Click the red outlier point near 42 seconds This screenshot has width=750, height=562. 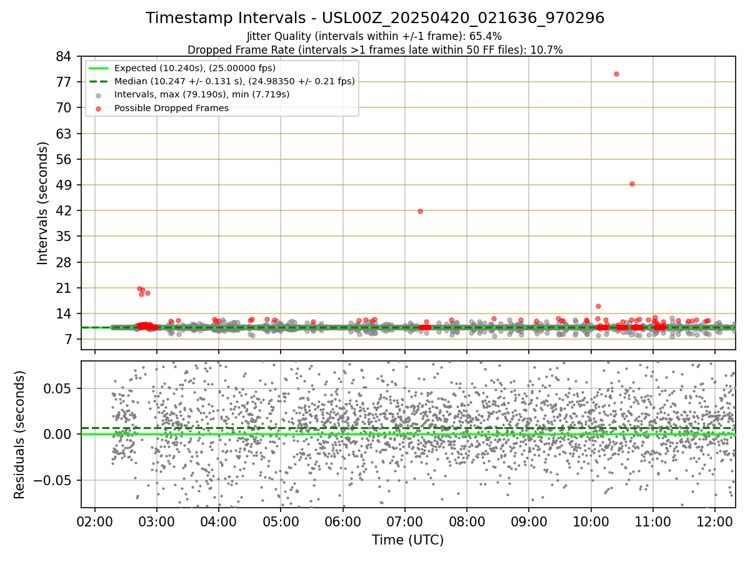(420, 211)
